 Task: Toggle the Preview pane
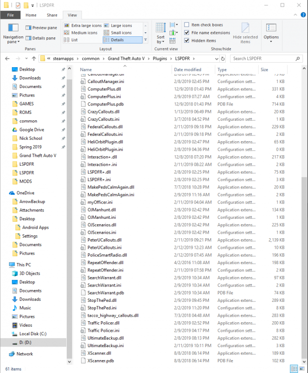point(41,27)
